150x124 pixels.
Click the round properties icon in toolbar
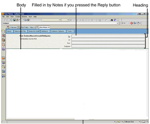pos(11,20)
